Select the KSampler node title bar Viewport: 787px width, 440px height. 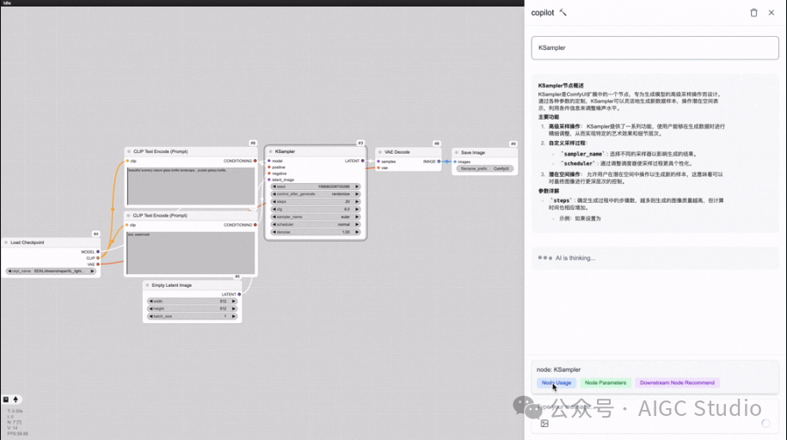pyautogui.click(x=315, y=151)
